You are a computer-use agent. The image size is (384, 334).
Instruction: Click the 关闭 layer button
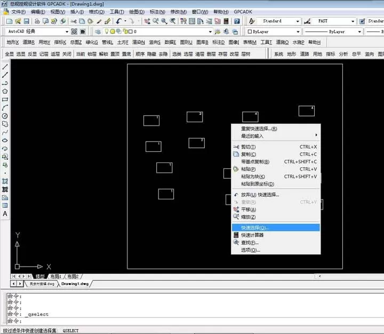pyautogui.click(x=67, y=54)
